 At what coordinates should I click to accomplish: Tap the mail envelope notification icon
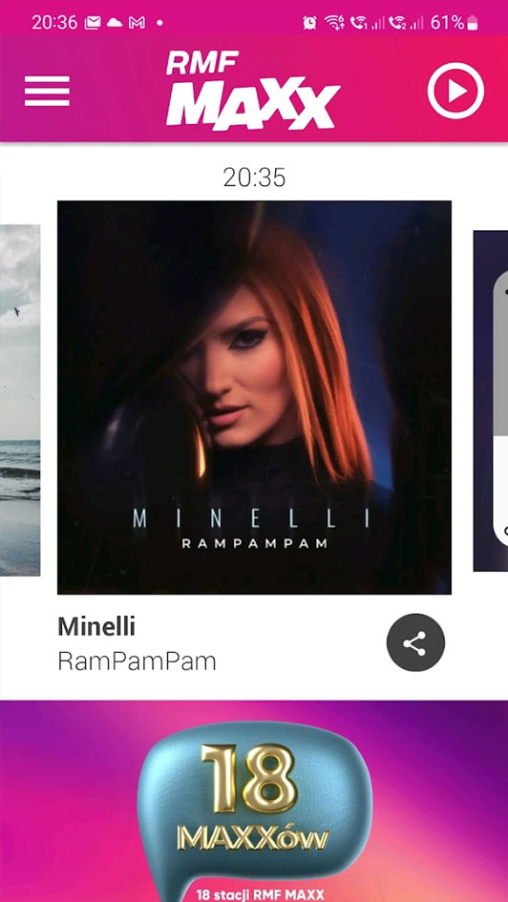(93, 23)
